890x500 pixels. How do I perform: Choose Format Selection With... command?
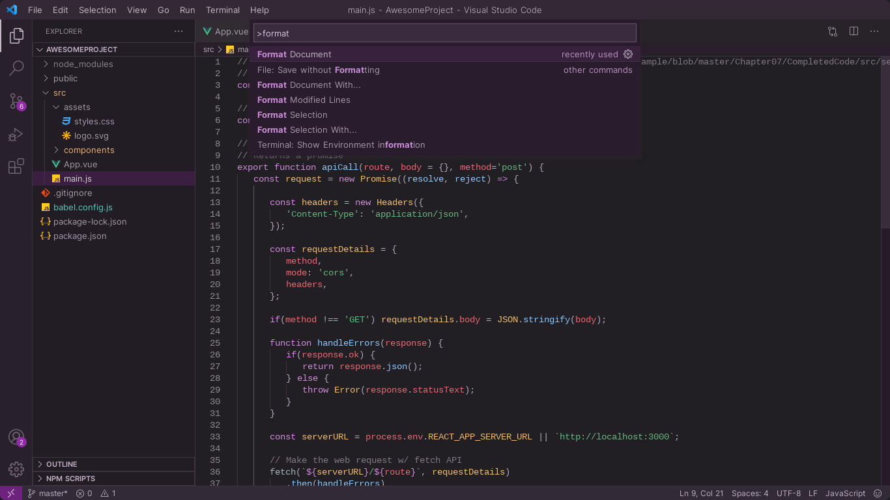click(x=445, y=130)
